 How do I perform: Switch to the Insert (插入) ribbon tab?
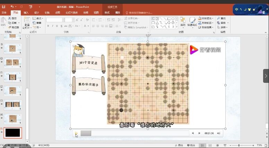click(26, 13)
